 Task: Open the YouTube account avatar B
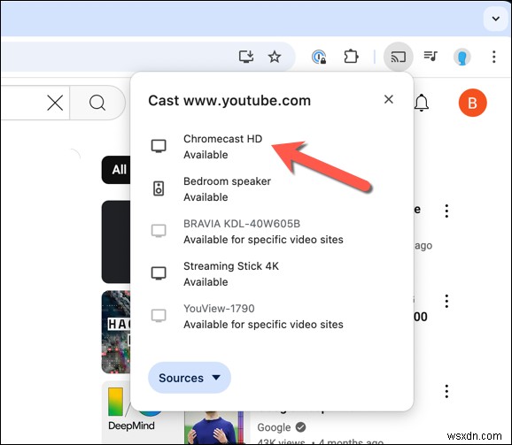point(472,103)
